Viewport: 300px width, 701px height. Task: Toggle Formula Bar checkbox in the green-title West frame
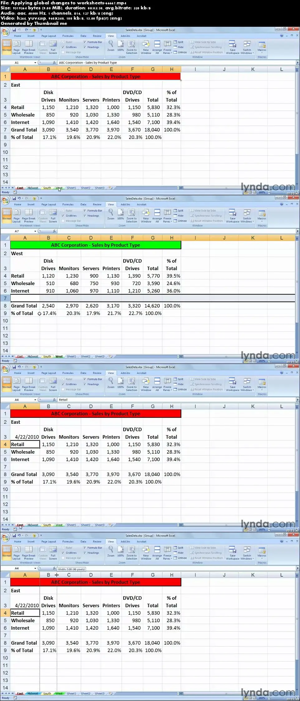pyautogui.click(x=85, y=211)
